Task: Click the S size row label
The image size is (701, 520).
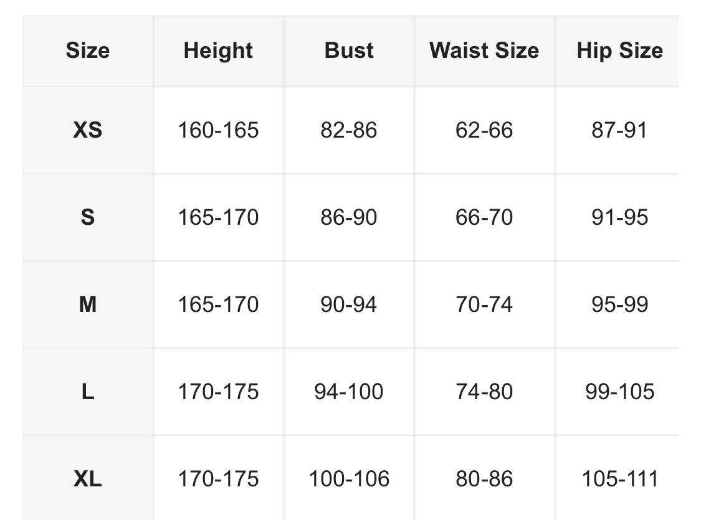Action: click(x=88, y=217)
